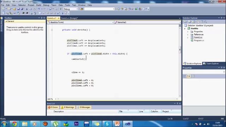Click the Uncomment selected lines icon
The height and width of the screenshot is (127, 226).
point(35,13)
